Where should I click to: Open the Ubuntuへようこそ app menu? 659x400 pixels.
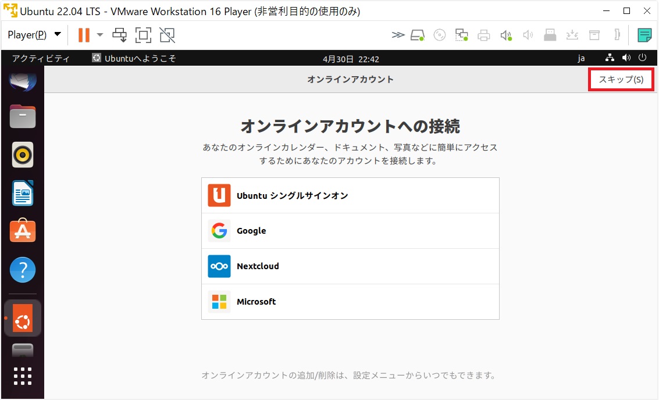coord(134,58)
